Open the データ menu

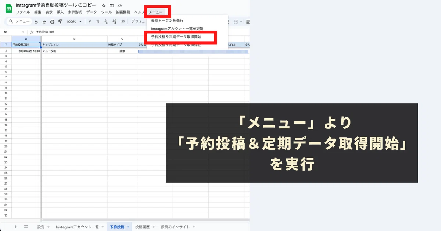pos(92,12)
